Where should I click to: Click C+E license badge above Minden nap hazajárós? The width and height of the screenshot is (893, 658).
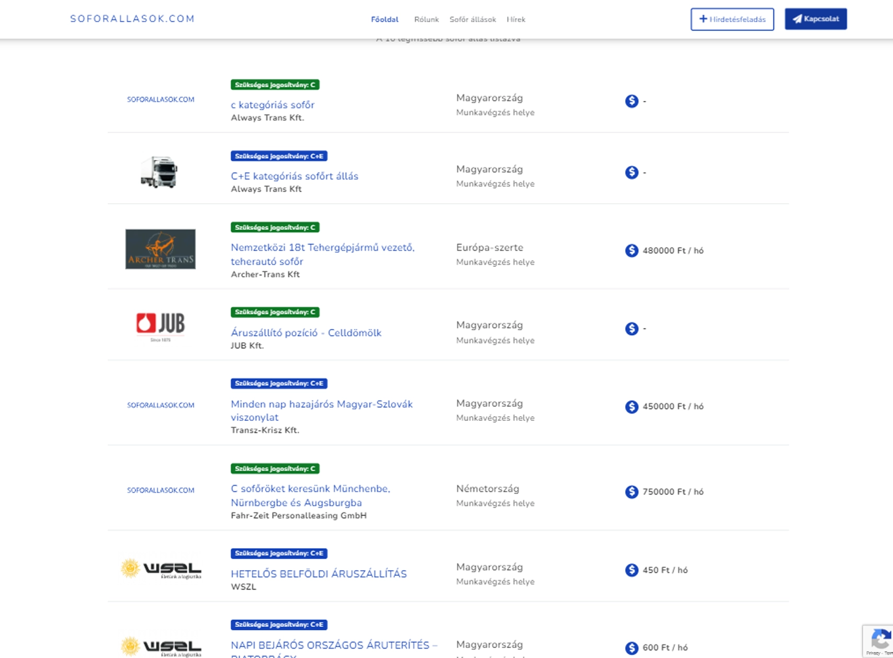pyautogui.click(x=279, y=383)
